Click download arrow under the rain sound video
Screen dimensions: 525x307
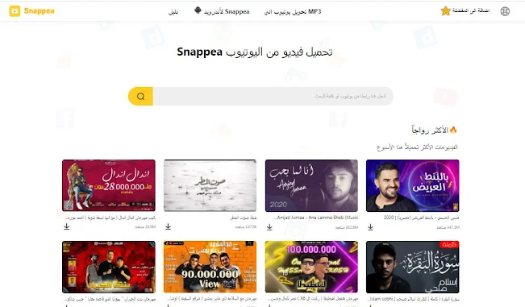168,226
